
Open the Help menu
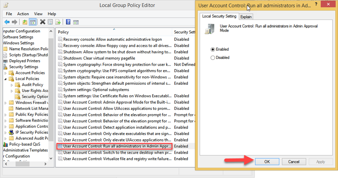point(52,14)
